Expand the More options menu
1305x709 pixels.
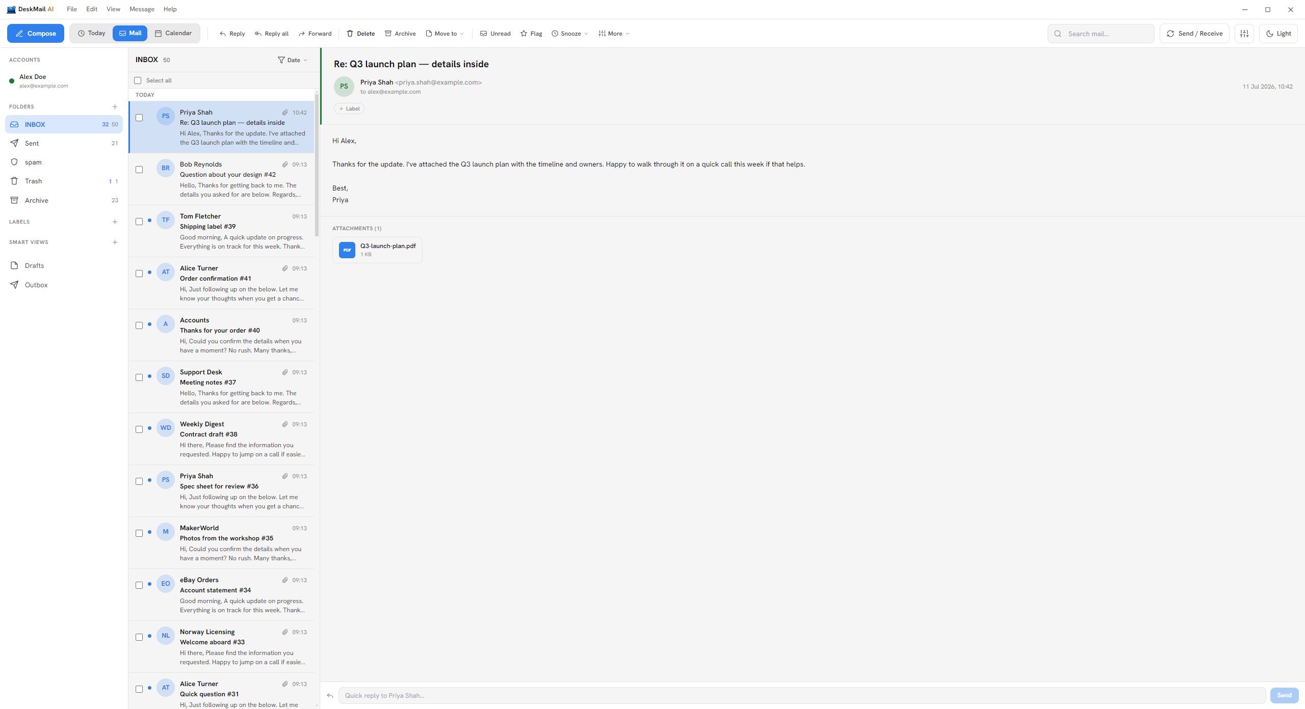(614, 34)
